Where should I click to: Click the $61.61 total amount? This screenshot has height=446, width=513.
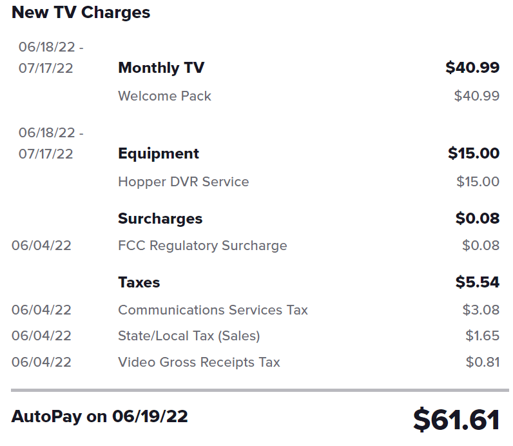[456, 420]
